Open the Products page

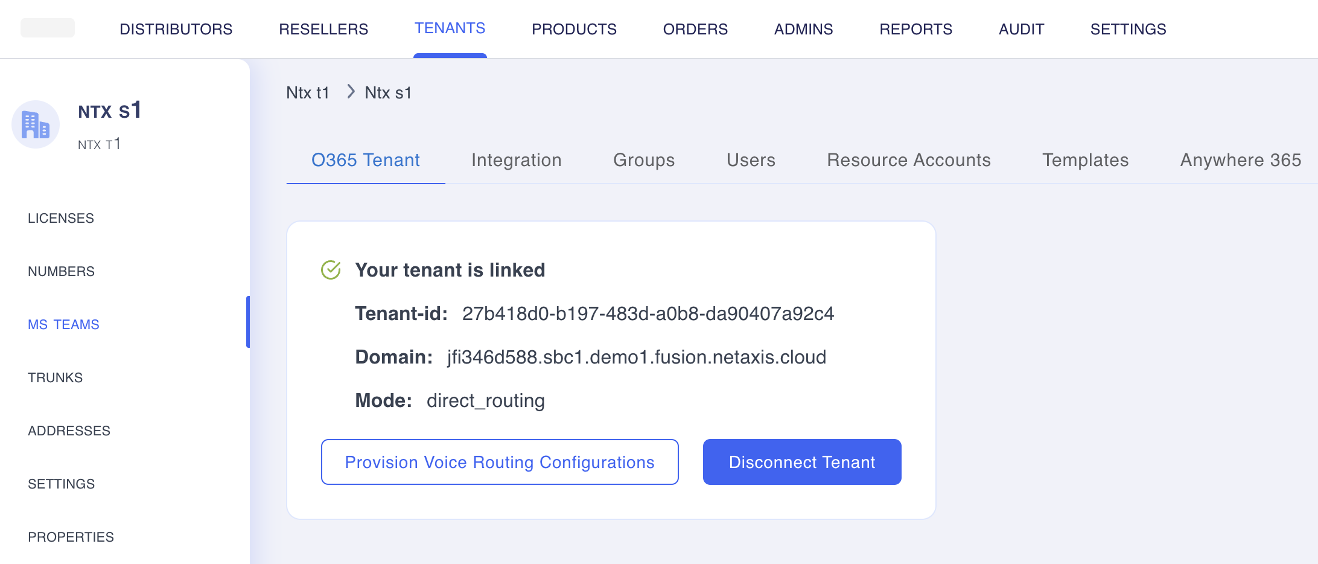coord(573,29)
